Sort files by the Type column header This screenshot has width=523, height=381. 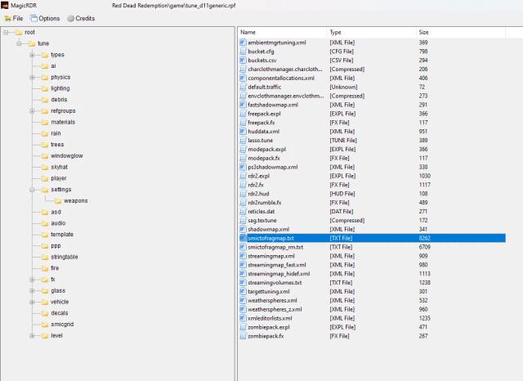(x=371, y=33)
